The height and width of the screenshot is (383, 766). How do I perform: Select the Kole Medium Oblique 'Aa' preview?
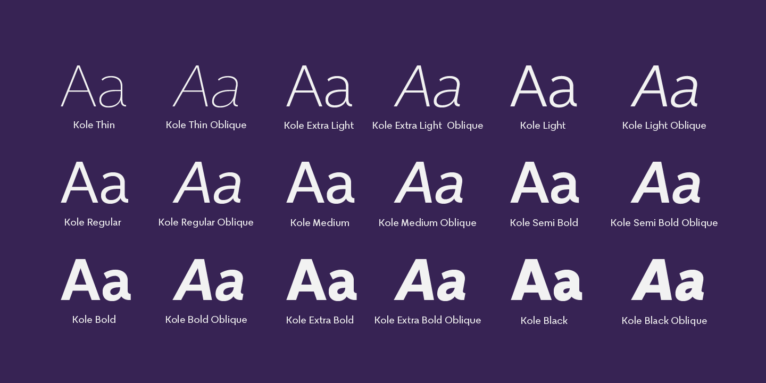429,183
